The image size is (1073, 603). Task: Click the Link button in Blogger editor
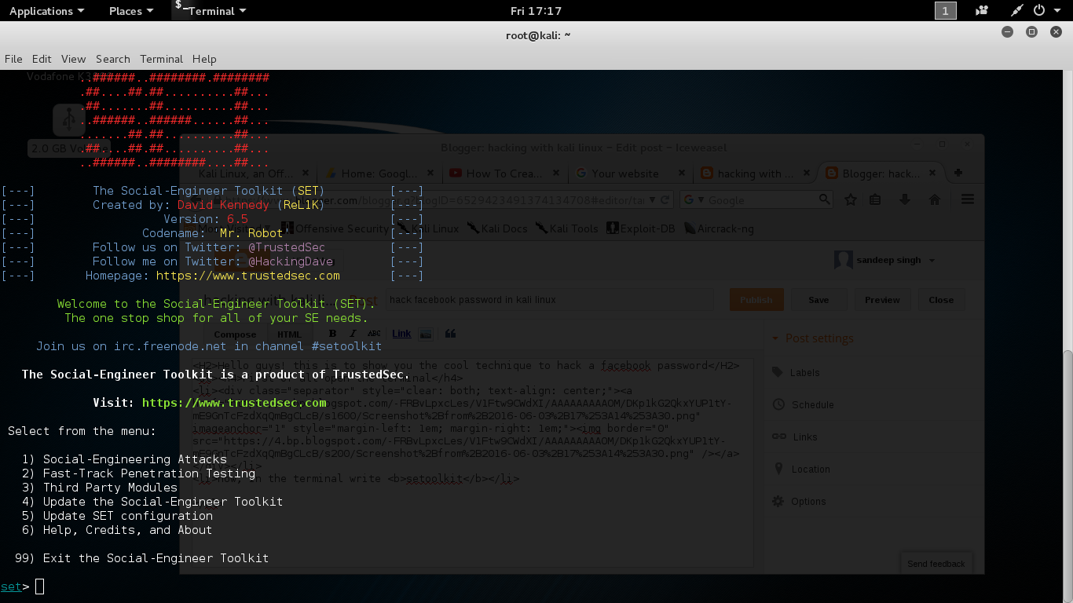(x=401, y=334)
